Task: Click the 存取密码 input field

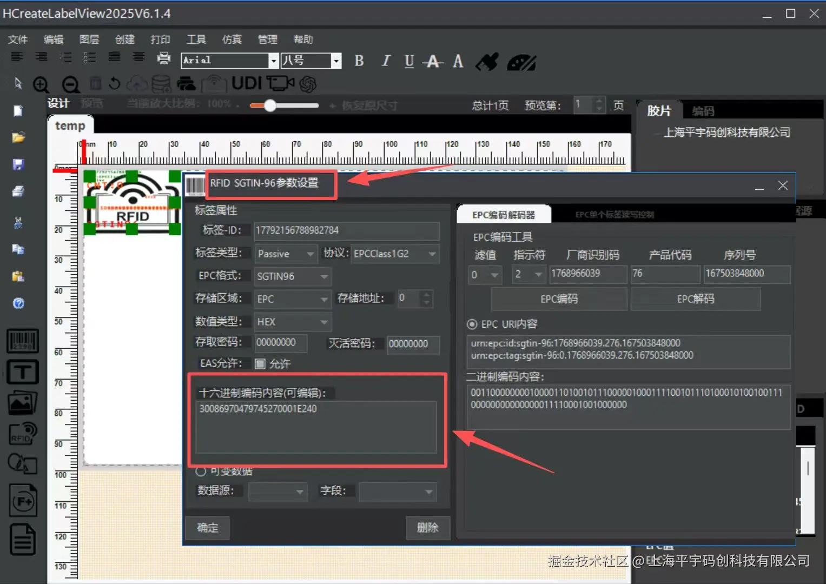Action: click(281, 343)
